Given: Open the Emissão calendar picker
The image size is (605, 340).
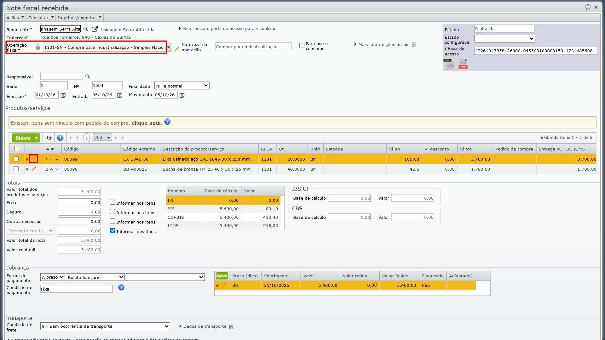Looking at the screenshot, I should point(63,95).
